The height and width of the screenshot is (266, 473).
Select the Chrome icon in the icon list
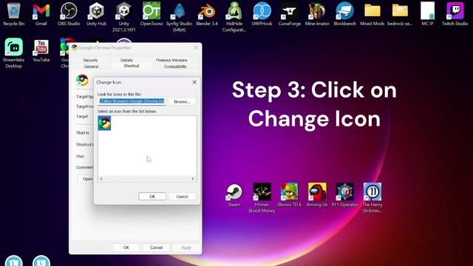point(104,123)
